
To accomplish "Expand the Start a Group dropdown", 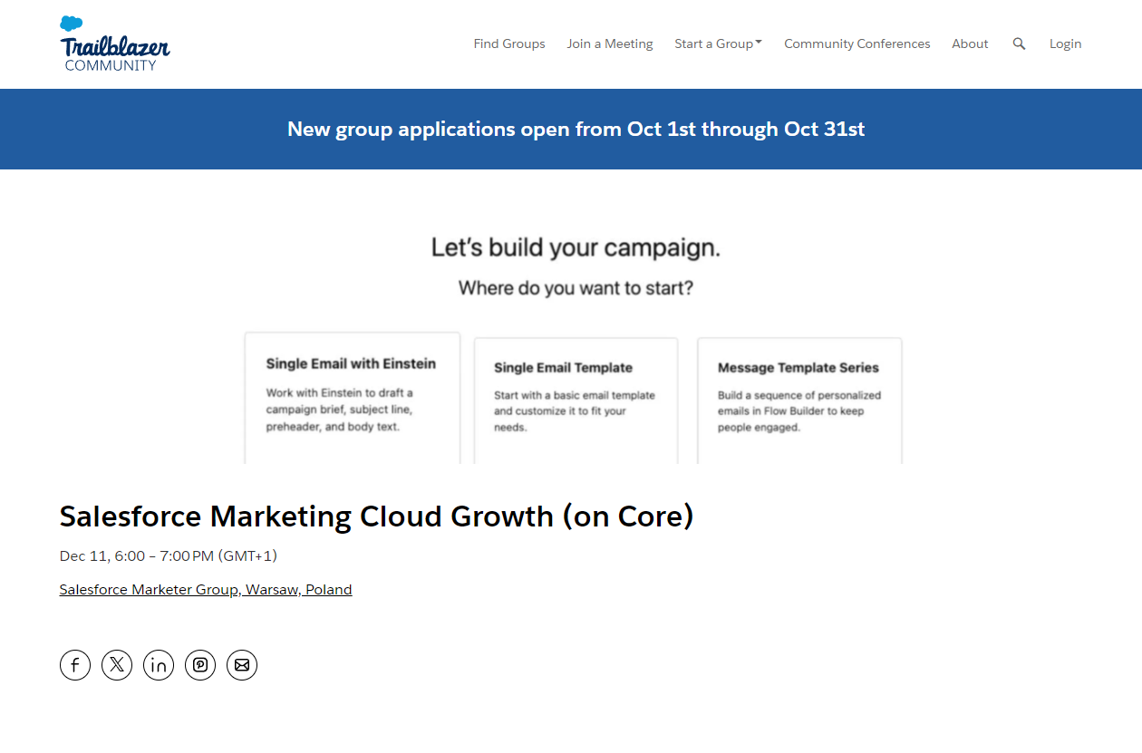I will click(718, 43).
